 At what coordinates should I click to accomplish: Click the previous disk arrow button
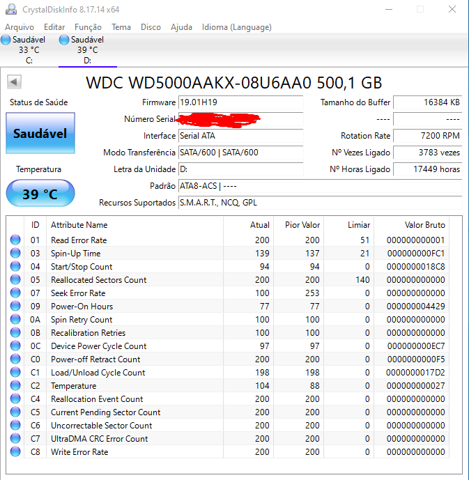click(x=14, y=82)
